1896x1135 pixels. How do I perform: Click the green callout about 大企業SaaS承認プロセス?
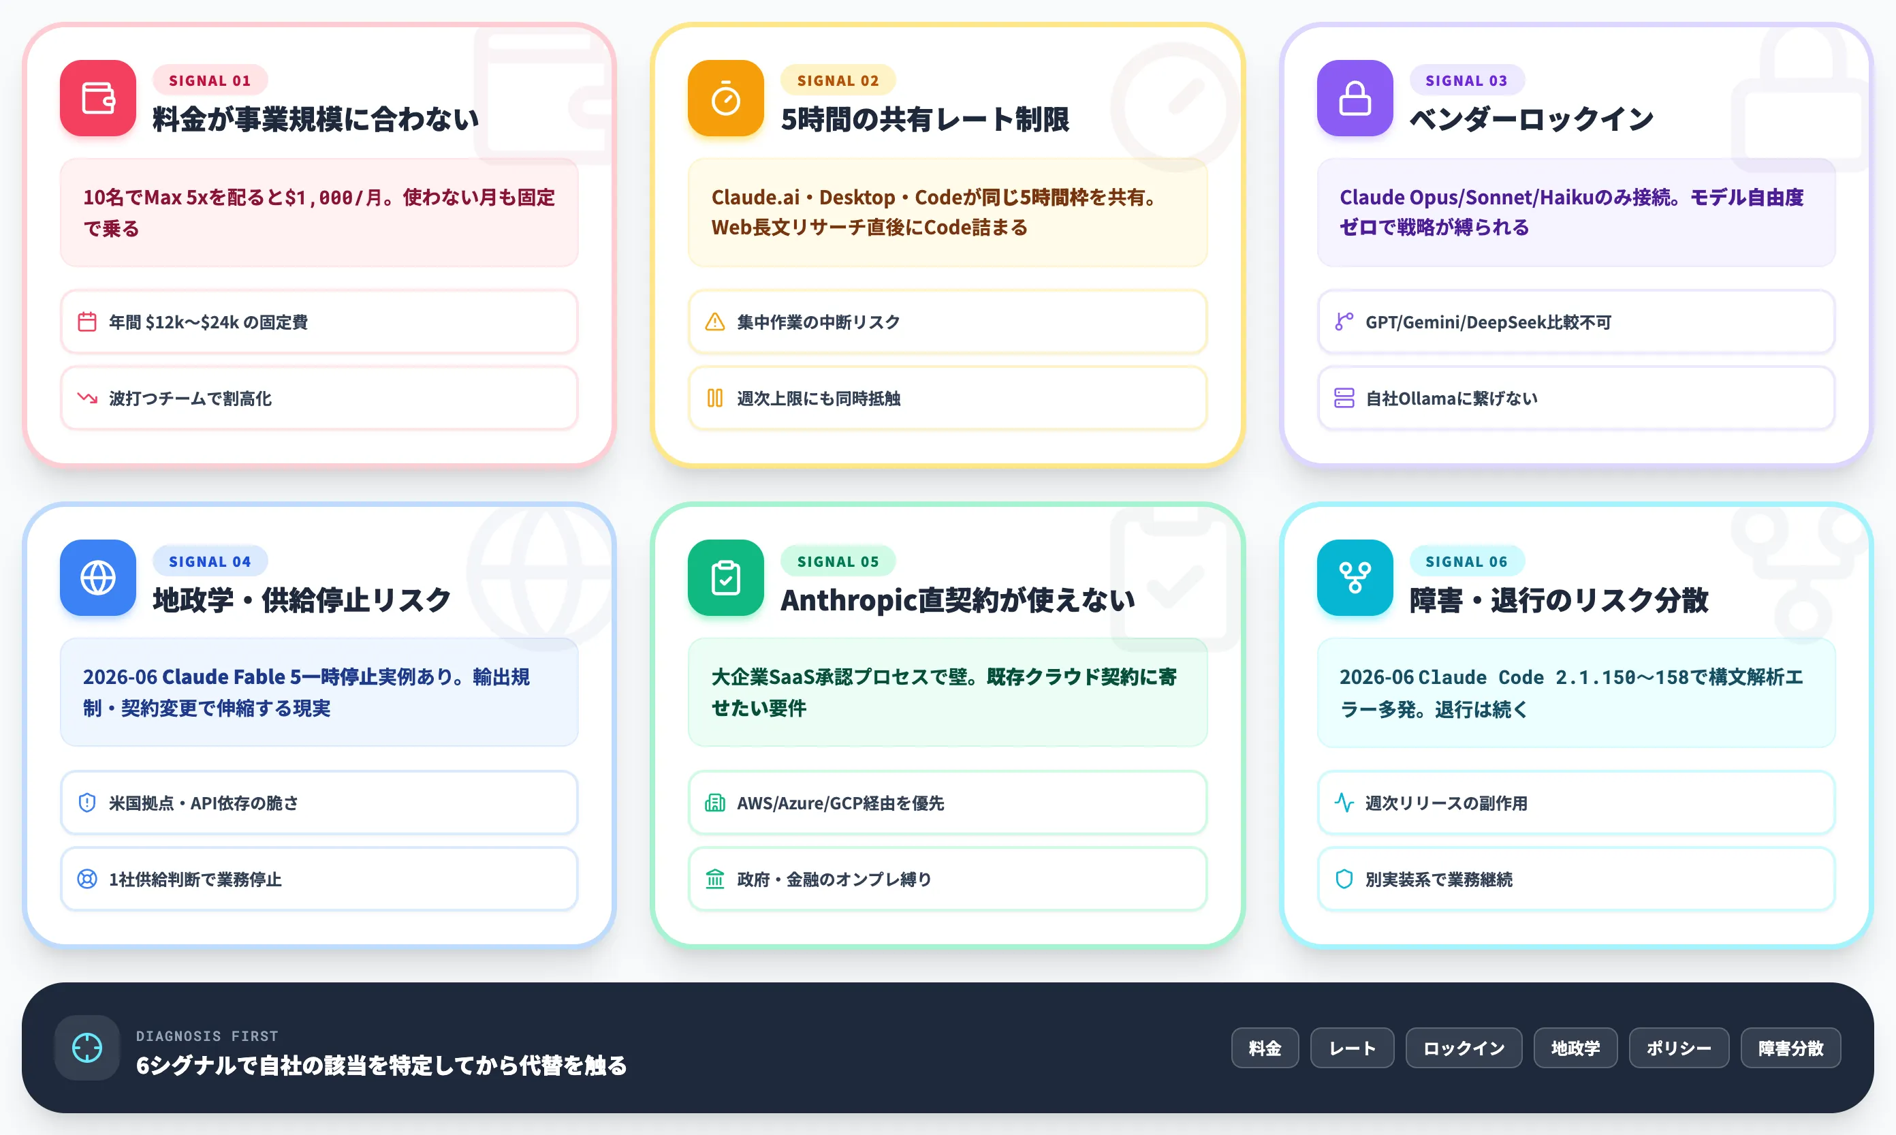pos(947,692)
